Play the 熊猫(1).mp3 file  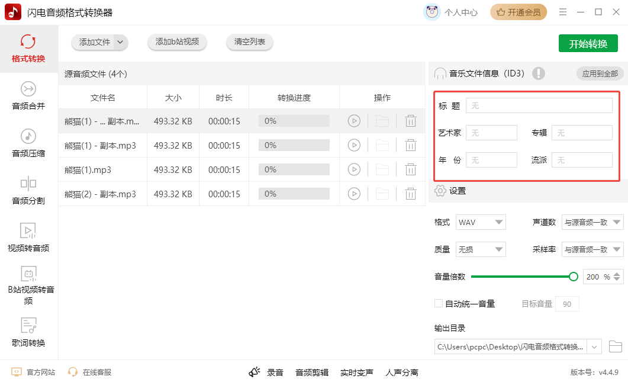[354, 169]
